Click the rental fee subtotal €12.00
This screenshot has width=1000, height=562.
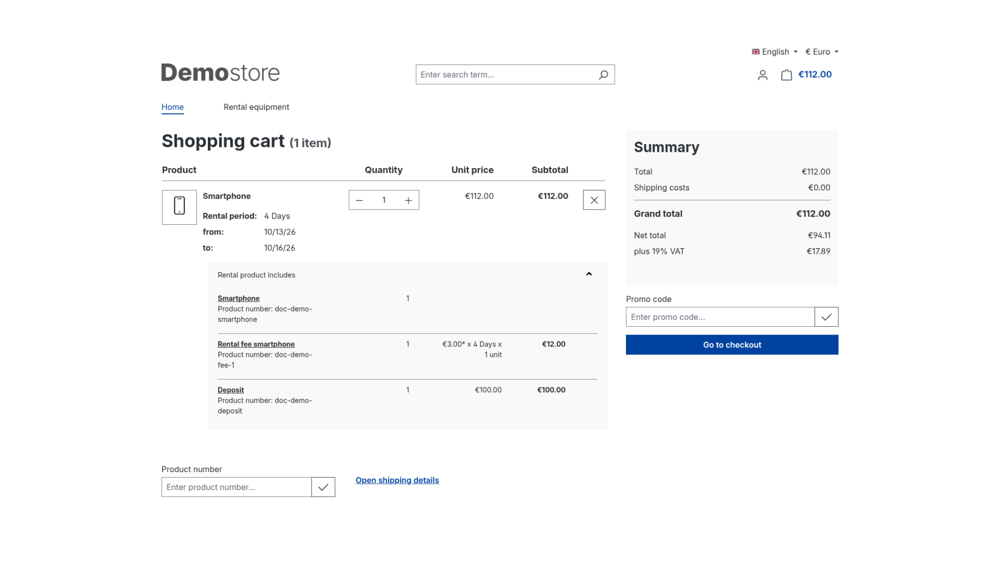click(554, 344)
